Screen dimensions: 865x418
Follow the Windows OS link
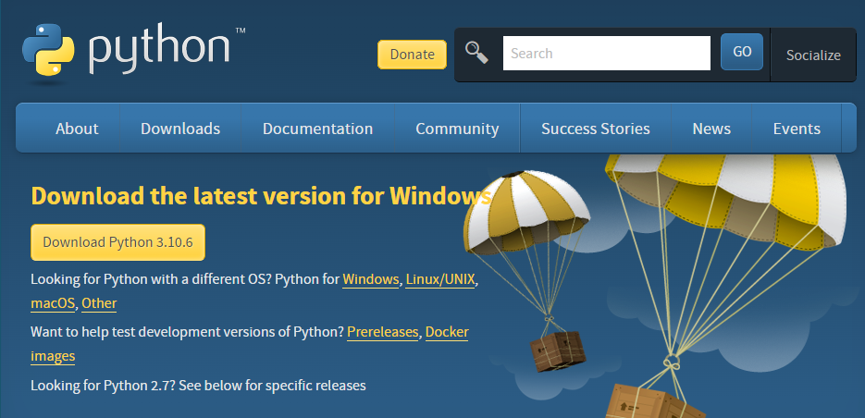371,279
